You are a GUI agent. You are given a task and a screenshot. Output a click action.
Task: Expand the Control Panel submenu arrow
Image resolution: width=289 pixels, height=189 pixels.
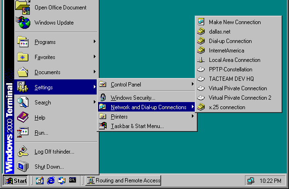(x=193, y=84)
